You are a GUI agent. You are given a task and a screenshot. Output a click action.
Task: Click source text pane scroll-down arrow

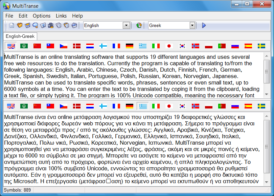tap(267, 94)
